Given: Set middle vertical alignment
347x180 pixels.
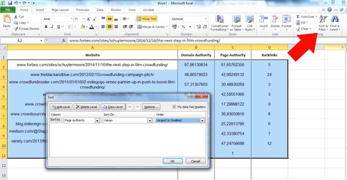Looking at the screenshot, I should pos(110,19).
